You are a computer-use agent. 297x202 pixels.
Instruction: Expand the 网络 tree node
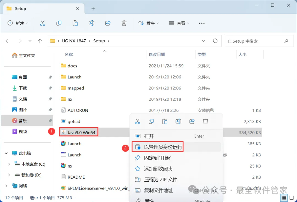tap(6, 186)
